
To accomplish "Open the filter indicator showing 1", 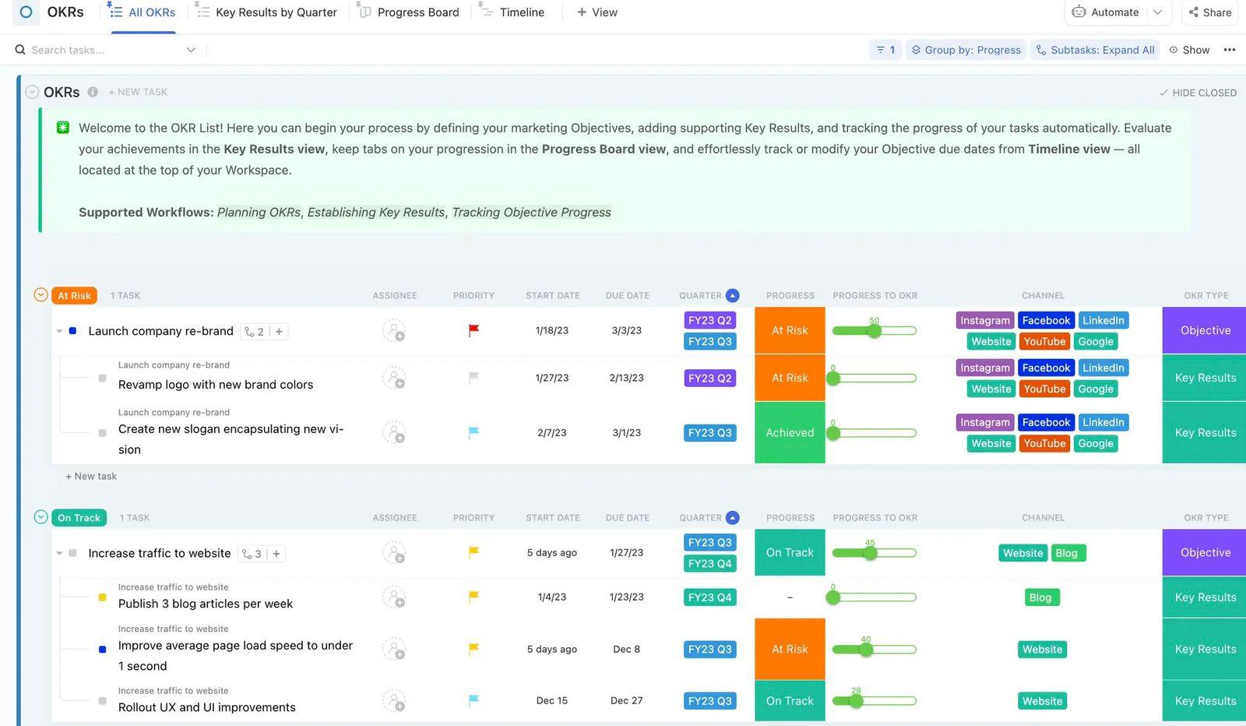I will (885, 50).
